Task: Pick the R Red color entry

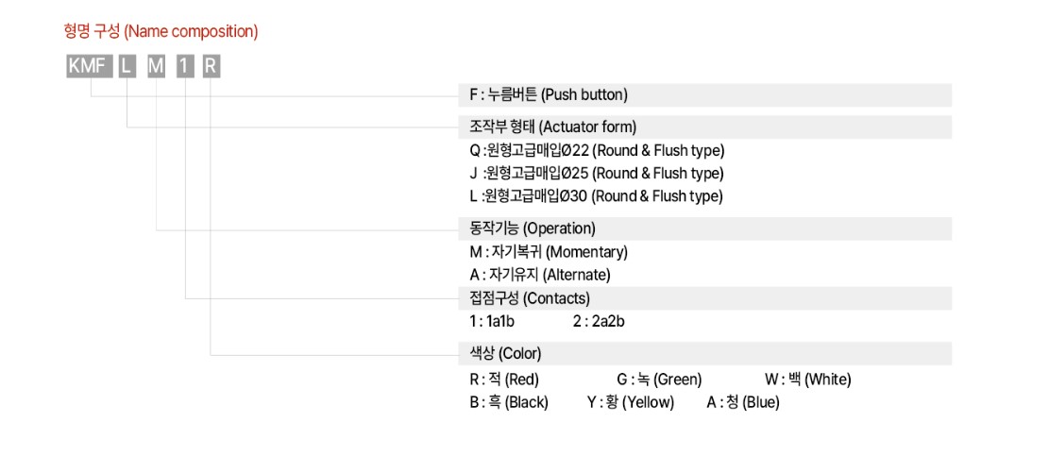Action: 504,380
